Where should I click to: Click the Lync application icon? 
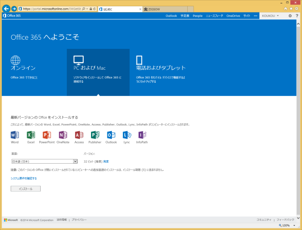(x=127, y=135)
